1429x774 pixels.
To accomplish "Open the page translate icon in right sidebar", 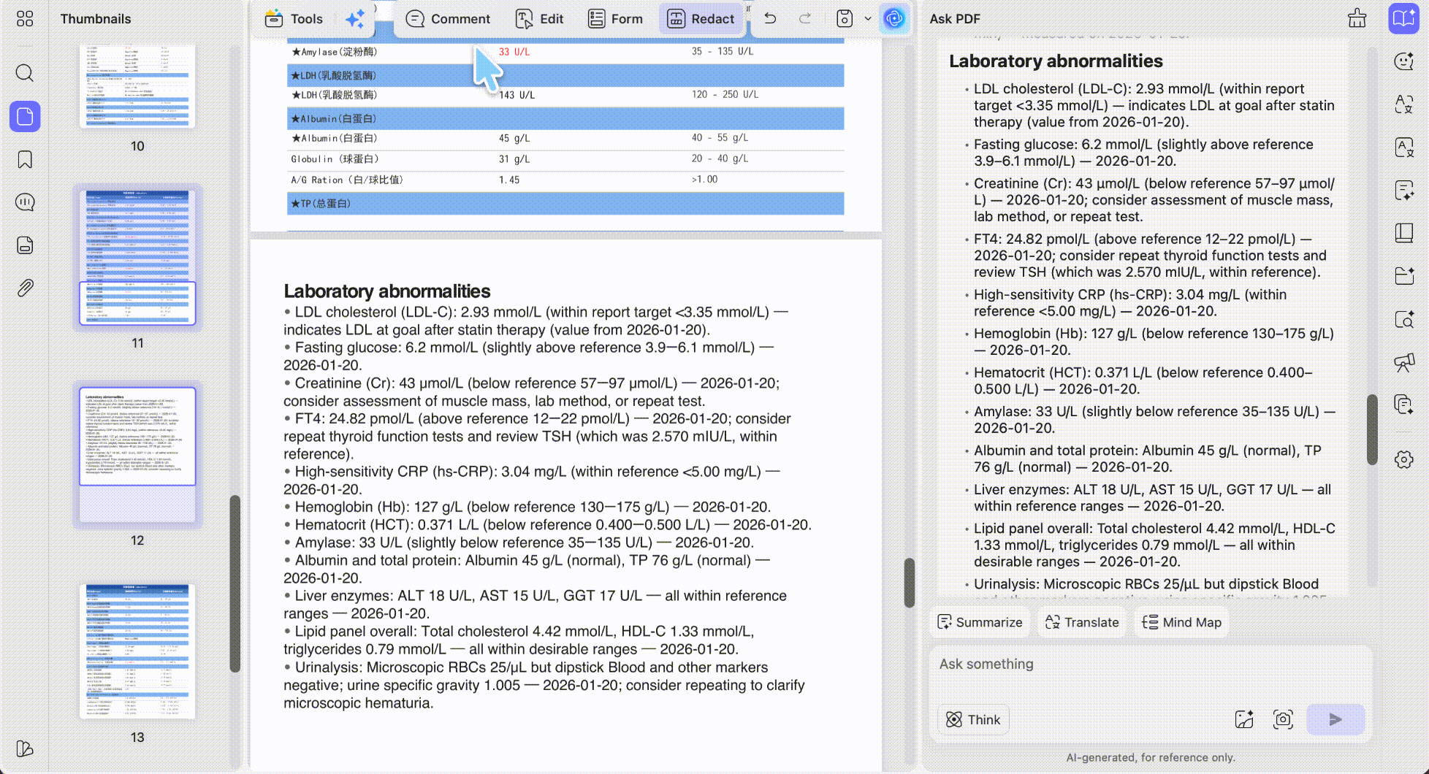I will pos(1404,147).
